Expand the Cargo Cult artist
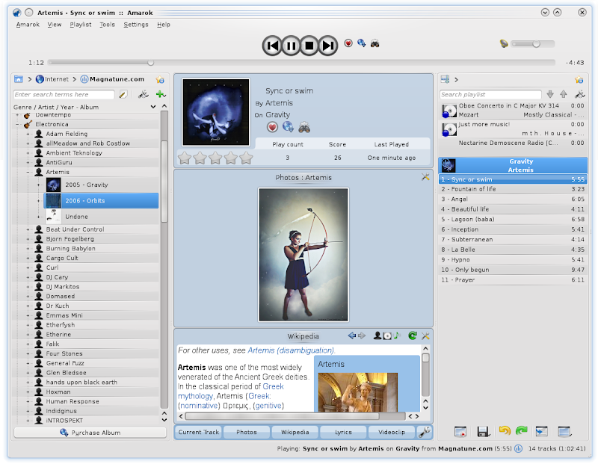This screenshot has width=598, height=464. (x=28, y=258)
